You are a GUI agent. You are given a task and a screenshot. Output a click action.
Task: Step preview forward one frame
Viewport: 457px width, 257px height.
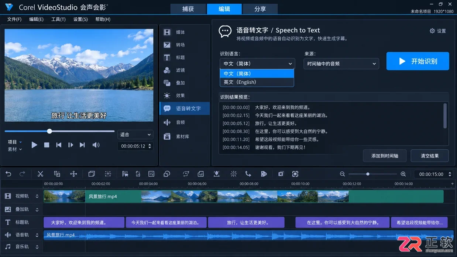71,145
